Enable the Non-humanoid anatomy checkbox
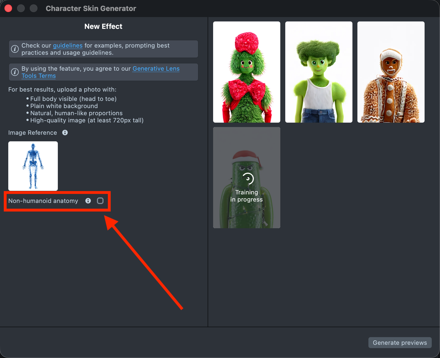Image resolution: width=440 pixels, height=358 pixels. (x=100, y=201)
